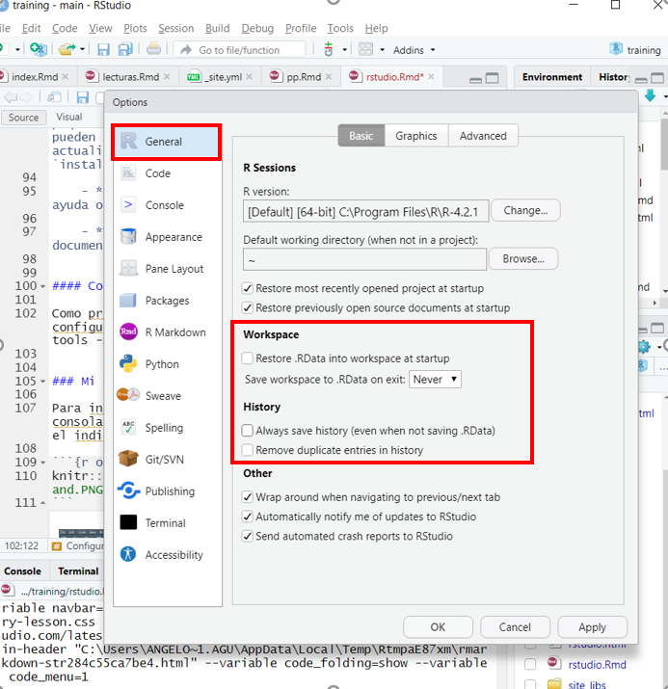Expand the panes layout dropdown arrow
This screenshot has width=668, height=689.
pyautogui.click(x=382, y=50)
